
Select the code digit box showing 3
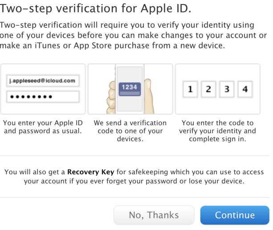[x=226, y=90]
